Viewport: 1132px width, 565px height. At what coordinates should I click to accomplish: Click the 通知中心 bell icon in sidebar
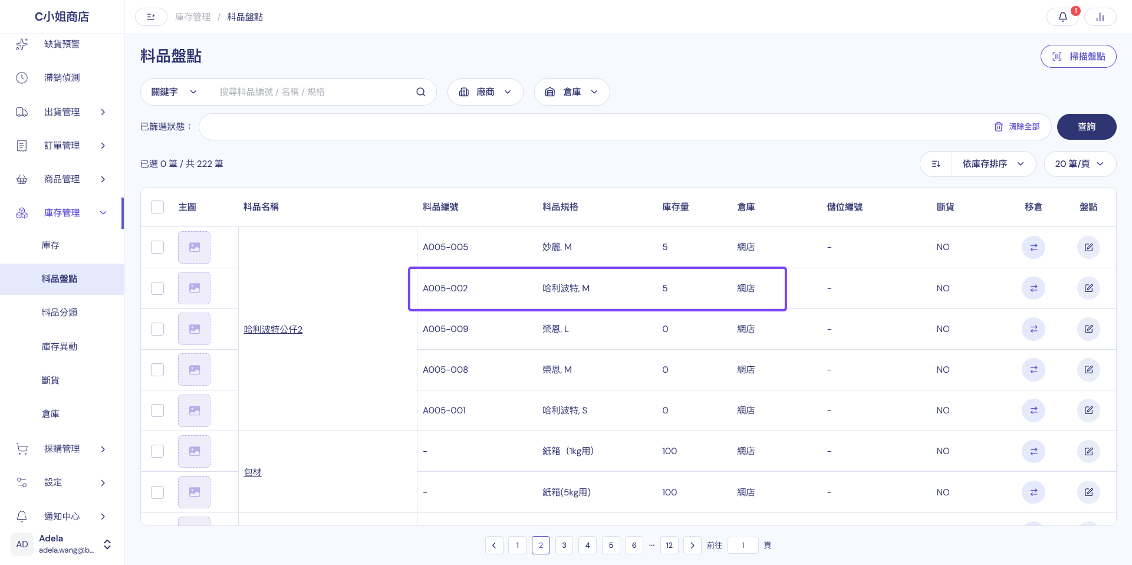point(22,517)
